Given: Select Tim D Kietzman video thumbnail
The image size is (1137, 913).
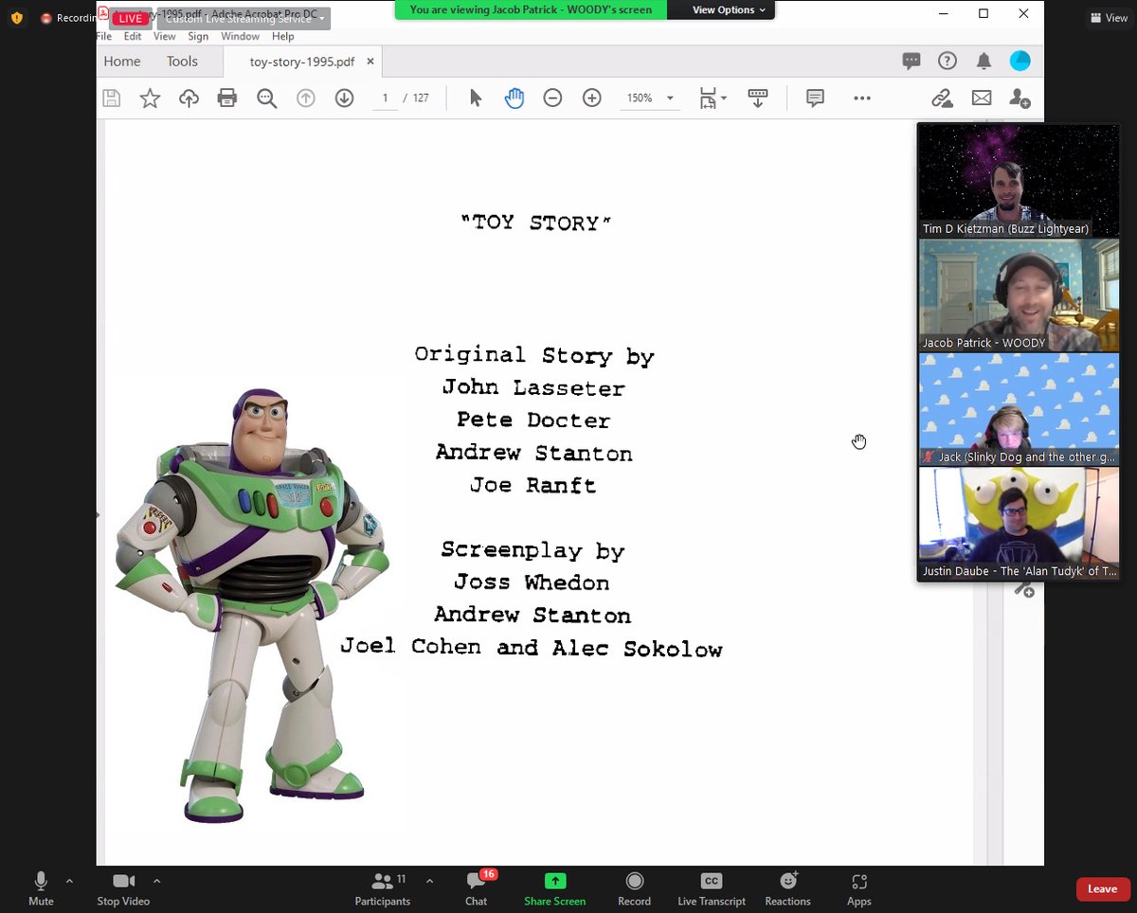Looking at the screenshot, I should [1019, 181].
